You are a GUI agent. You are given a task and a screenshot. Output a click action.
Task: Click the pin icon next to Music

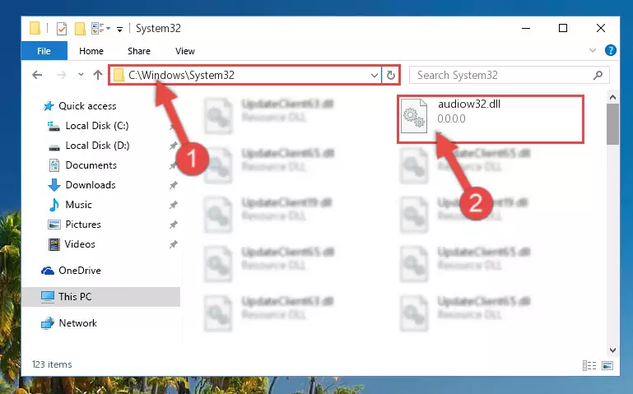173,205
